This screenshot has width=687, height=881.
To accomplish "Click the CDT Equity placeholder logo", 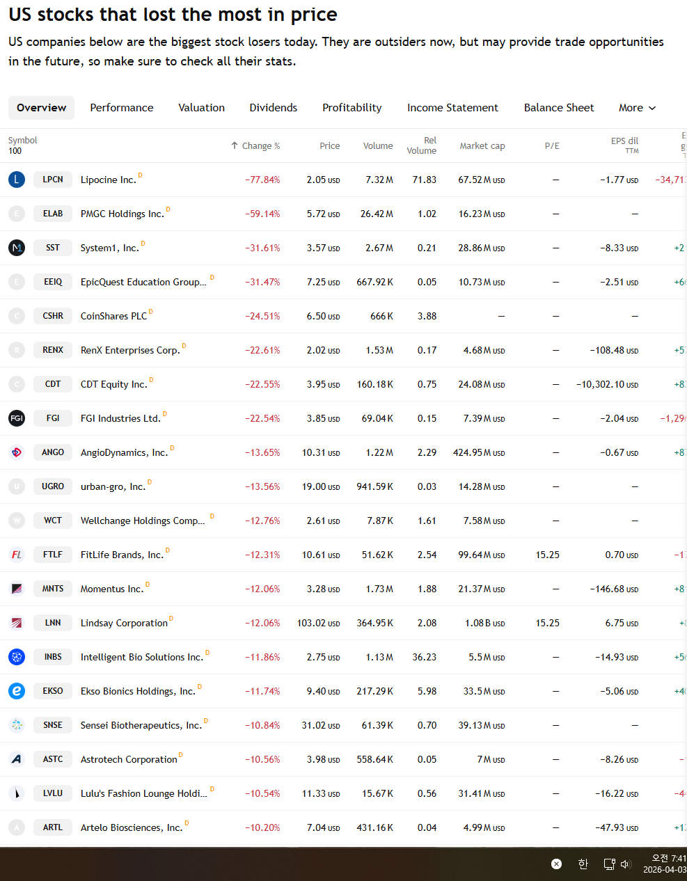I will click(x=17, y=384).
